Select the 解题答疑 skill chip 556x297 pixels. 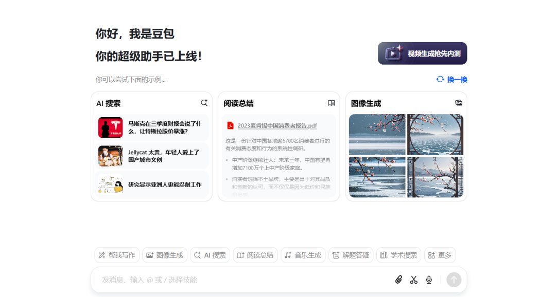(x=351, y=255)
